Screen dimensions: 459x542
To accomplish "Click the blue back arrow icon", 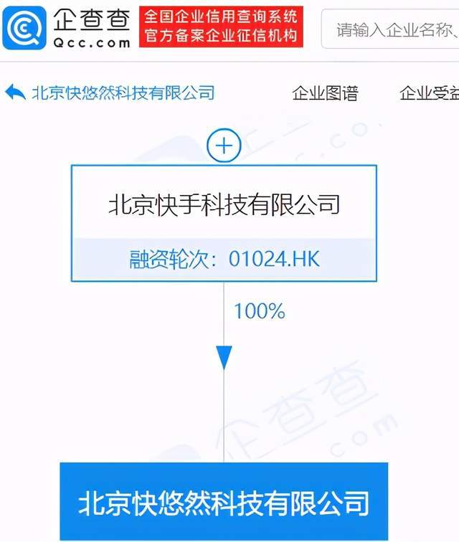I will (15, 92).
